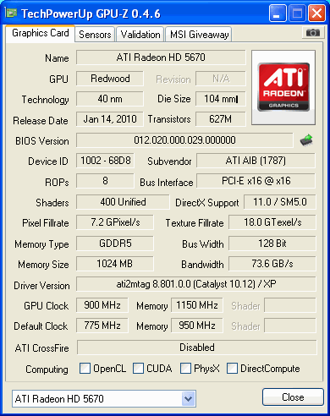
Task: Close the GPU-Z window with X
Action: pos(316,13)
